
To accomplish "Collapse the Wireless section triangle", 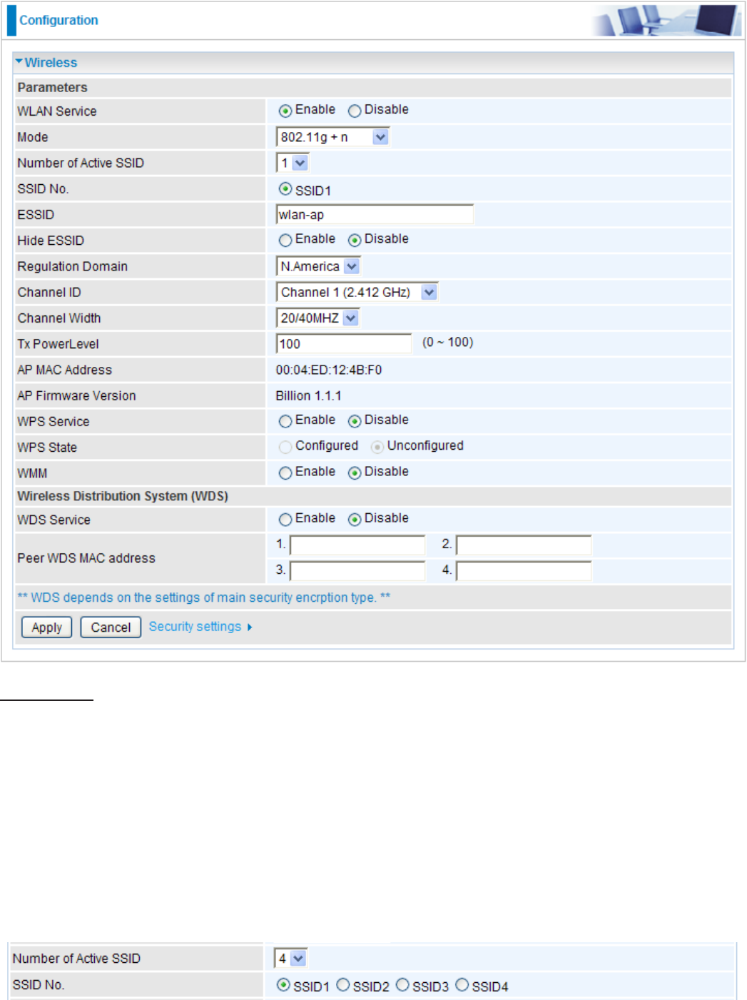I will coord(19,62).
